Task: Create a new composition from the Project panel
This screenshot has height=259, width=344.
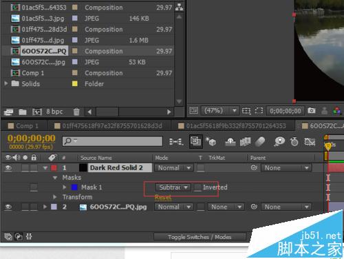Action: coord(37,112)
